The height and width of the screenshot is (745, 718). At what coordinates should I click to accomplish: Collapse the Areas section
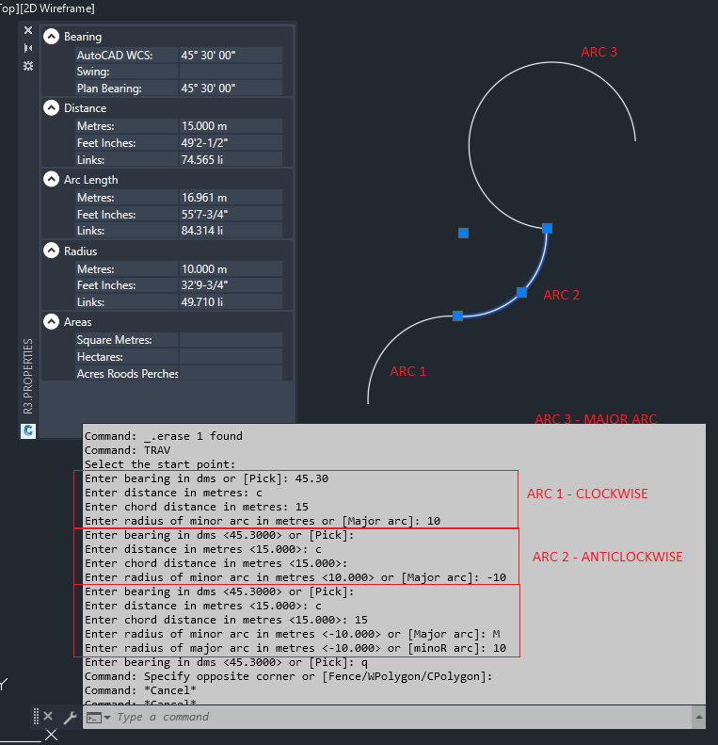point(51,322)
